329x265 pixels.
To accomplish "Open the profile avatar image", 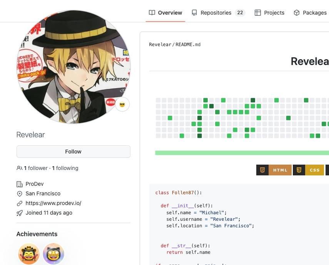I will tap(73, 67).
